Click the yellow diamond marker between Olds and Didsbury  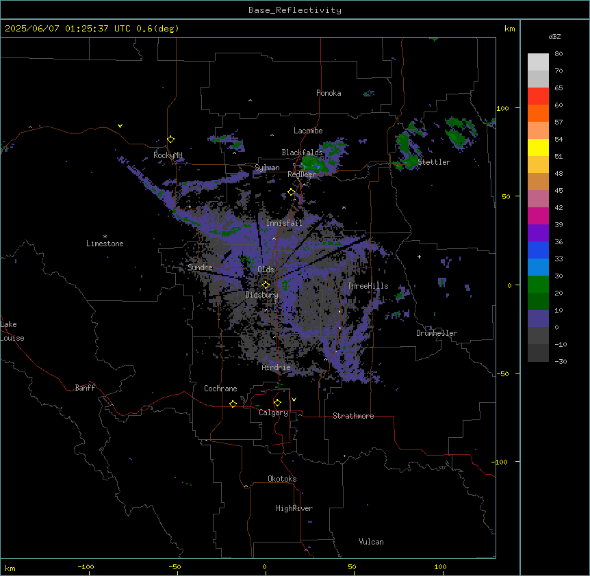(266, 285)
